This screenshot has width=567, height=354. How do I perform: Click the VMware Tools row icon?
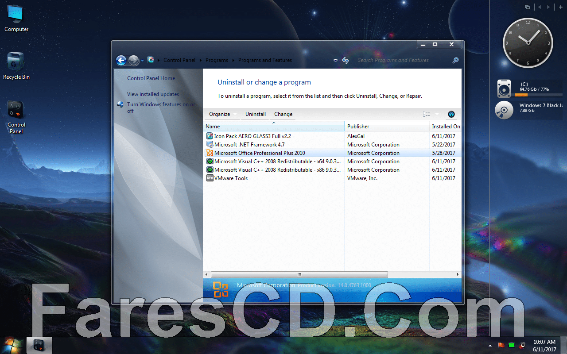210,178
